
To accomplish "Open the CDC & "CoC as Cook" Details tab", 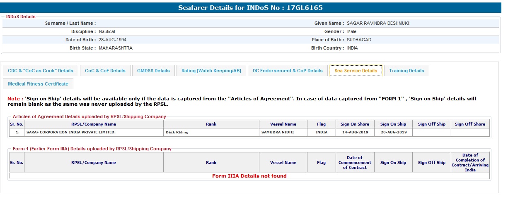I will (x=41, y=71).
